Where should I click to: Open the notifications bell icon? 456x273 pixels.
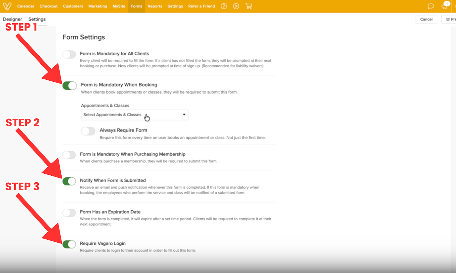[x=445, y=6]
